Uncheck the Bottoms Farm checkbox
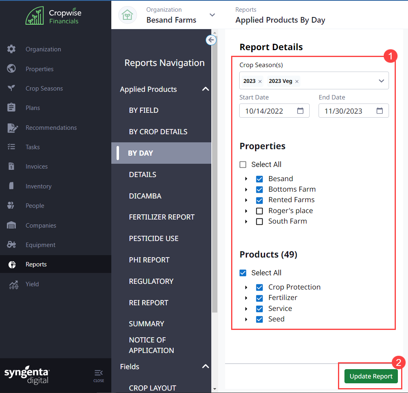Viewport: 408px width, 393px height. 259,190
